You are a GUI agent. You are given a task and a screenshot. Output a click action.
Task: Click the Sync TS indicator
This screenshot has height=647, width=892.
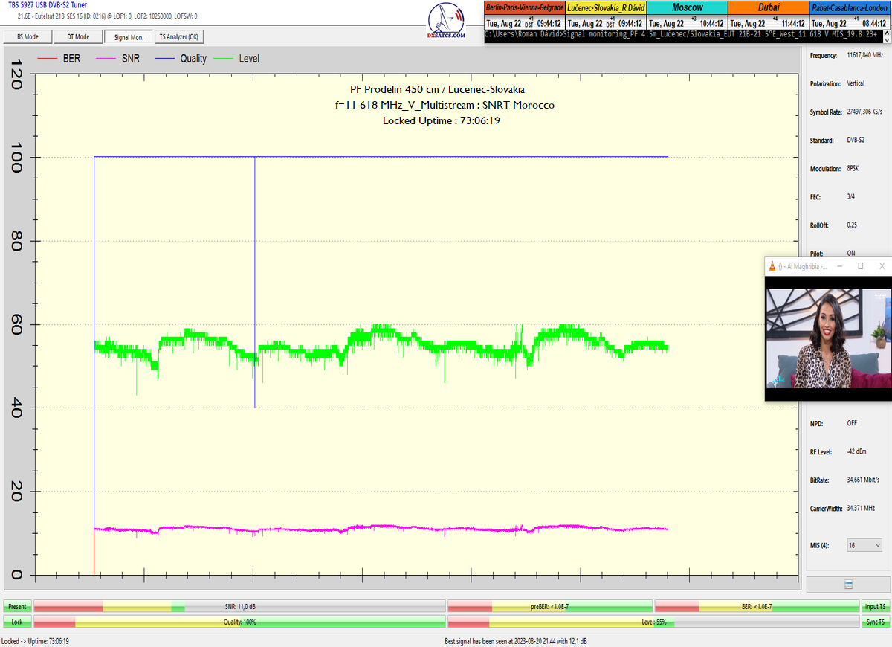pos(875,622)
